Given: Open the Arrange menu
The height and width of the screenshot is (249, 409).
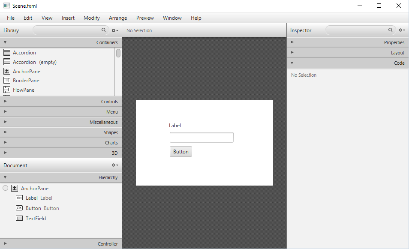Looking at the screenshot, I should pyautogui.click(x=117, y=18).
